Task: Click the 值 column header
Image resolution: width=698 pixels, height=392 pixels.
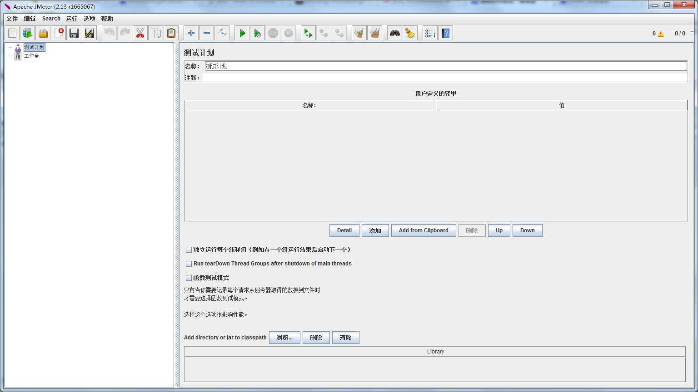Action: coord(562,105)
